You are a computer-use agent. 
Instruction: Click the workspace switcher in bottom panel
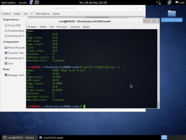click(x=164, y=137)
